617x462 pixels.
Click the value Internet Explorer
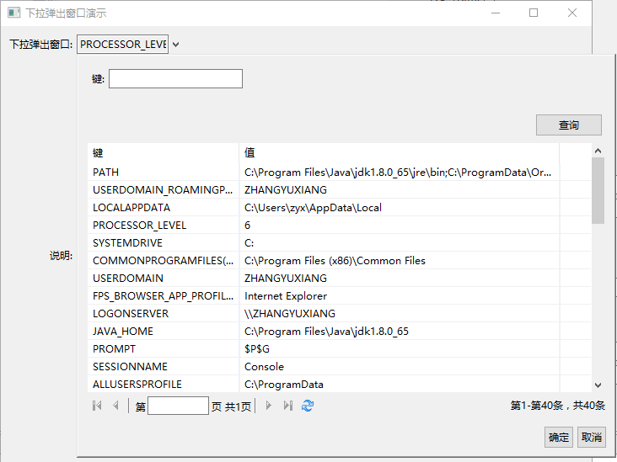(x=286, y=296)
